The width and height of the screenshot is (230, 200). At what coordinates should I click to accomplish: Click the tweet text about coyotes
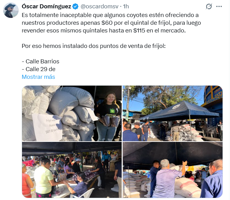tap(111, 23)
